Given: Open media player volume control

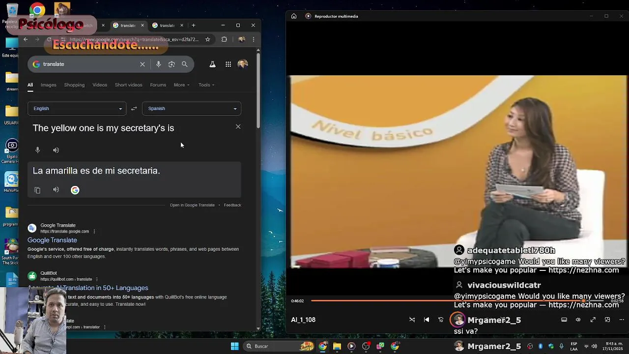Looking at the screenshot, I should [x=578, y=320].
